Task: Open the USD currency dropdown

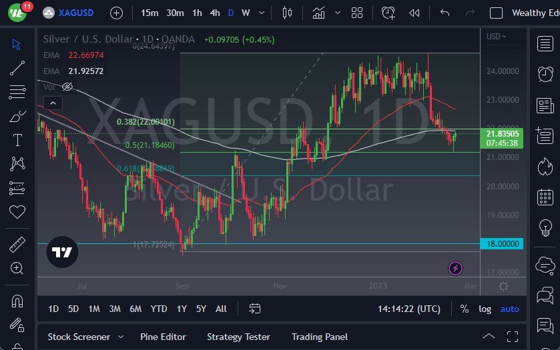Action: [x=496, y=37]
